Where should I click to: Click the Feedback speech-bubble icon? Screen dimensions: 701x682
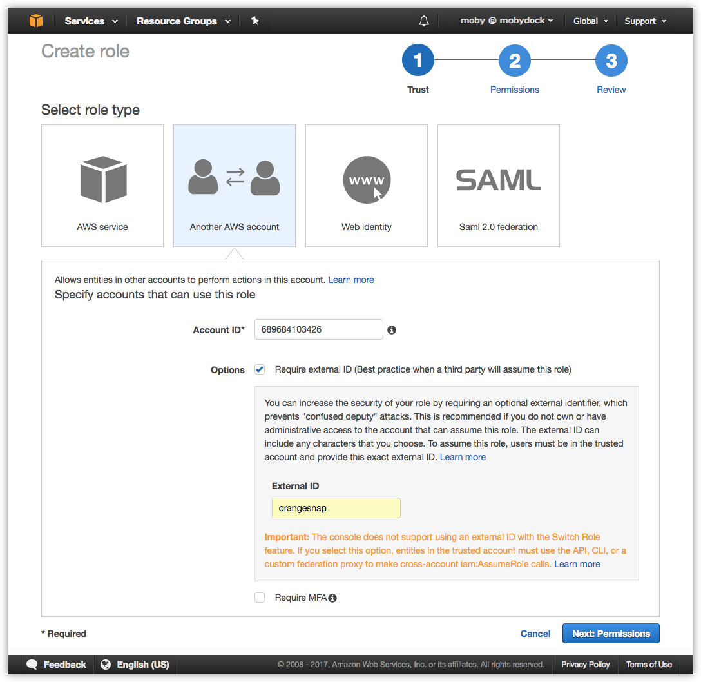coord(32,665)
